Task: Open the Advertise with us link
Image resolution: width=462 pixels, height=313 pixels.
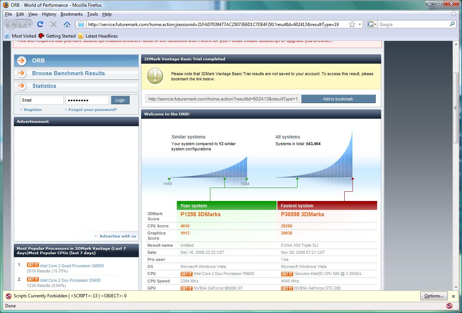Action: point(118,236)
